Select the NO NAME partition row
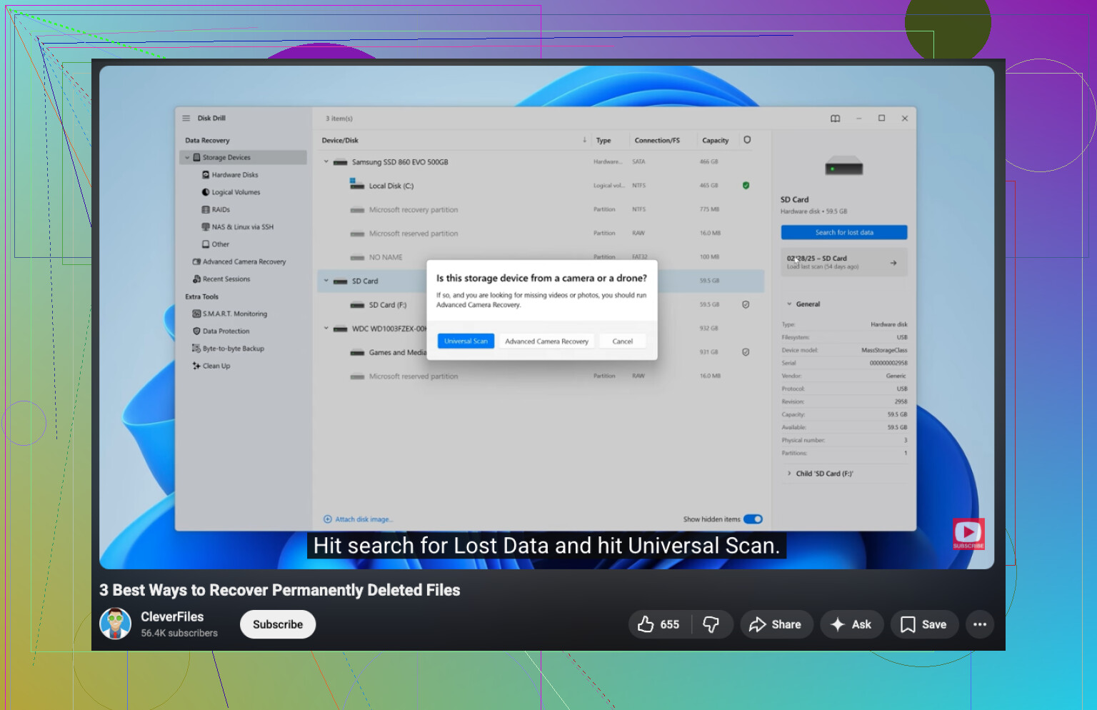Viewport: 1097px width, 710px height. pyautogui.click(x=541, y=256)
